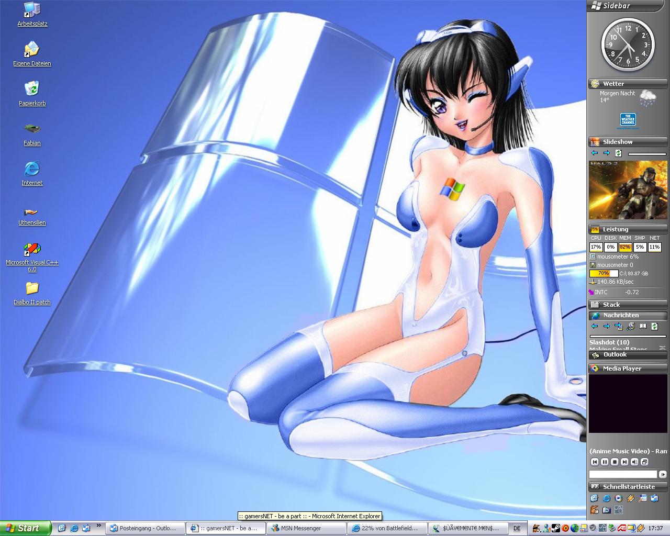Go to next news item in Nachrichten

coord(606,326)
